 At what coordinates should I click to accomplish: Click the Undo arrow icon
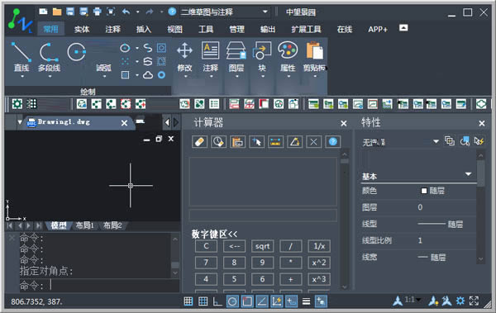pyautogui.click(x=126, y=12)
